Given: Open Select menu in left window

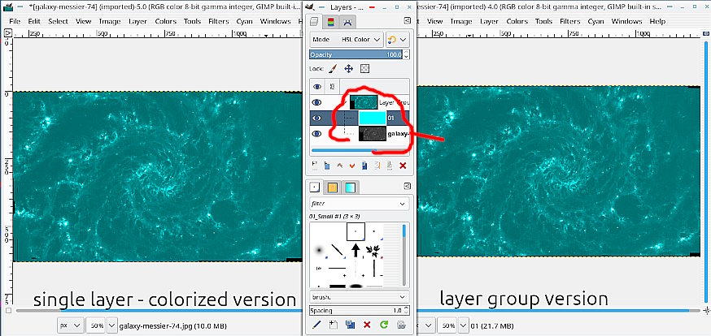Looking at the screenshot, I should click(58, 21).
